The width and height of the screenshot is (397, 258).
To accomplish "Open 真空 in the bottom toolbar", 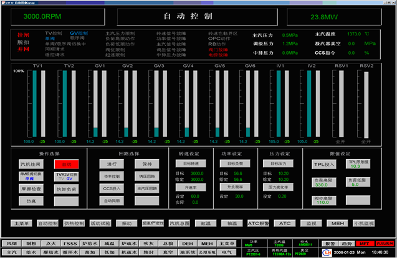I will pyautogui.click(x=168, y=252).
